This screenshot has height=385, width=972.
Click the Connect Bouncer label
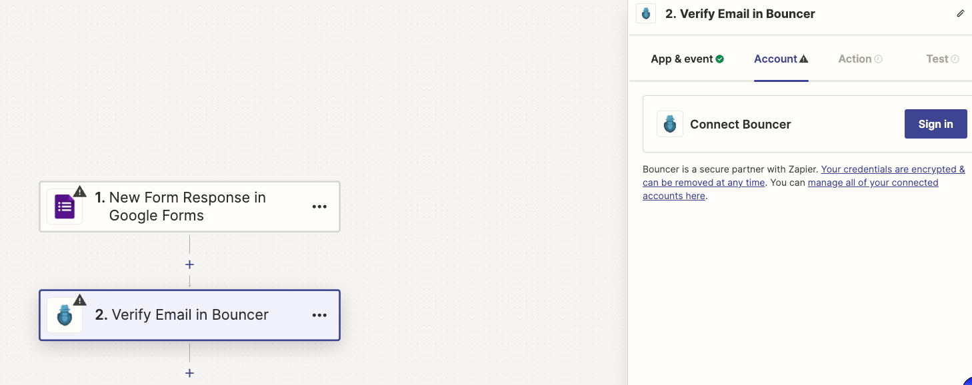741,124
